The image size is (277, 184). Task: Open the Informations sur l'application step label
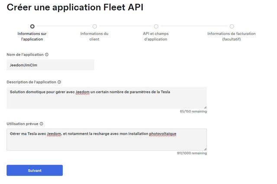click(x=32, y=36)
